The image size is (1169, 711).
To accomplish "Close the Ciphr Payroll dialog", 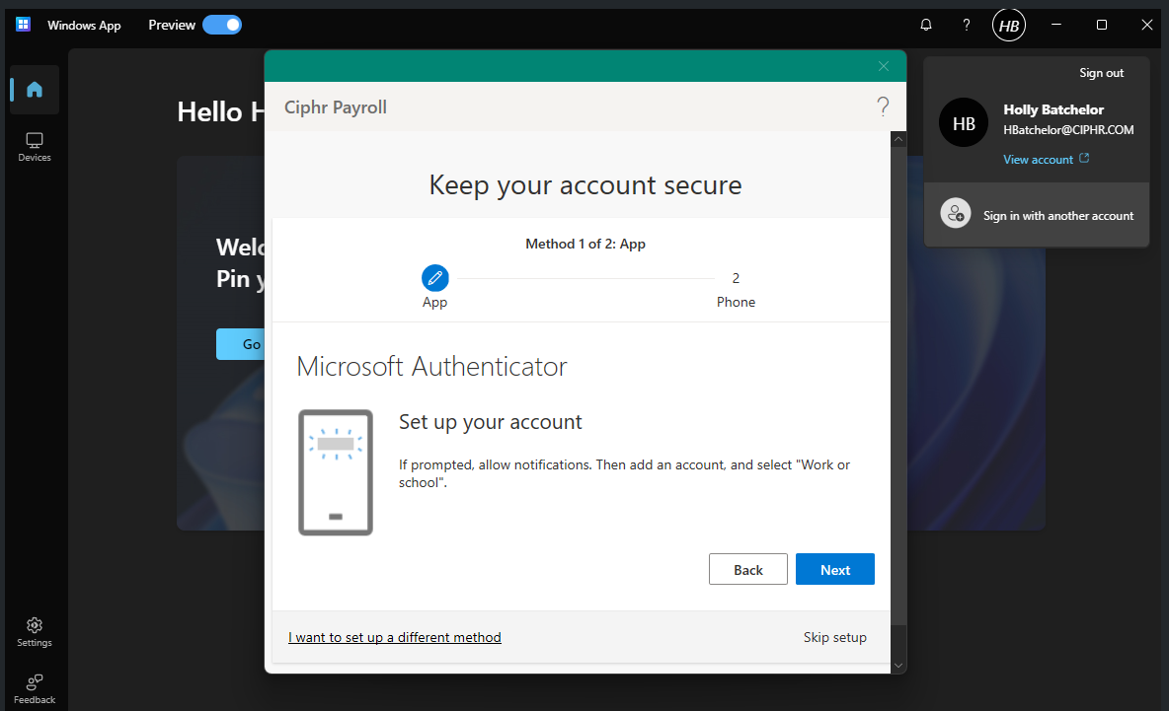I will pyautogui.click(x=884, y=66).
